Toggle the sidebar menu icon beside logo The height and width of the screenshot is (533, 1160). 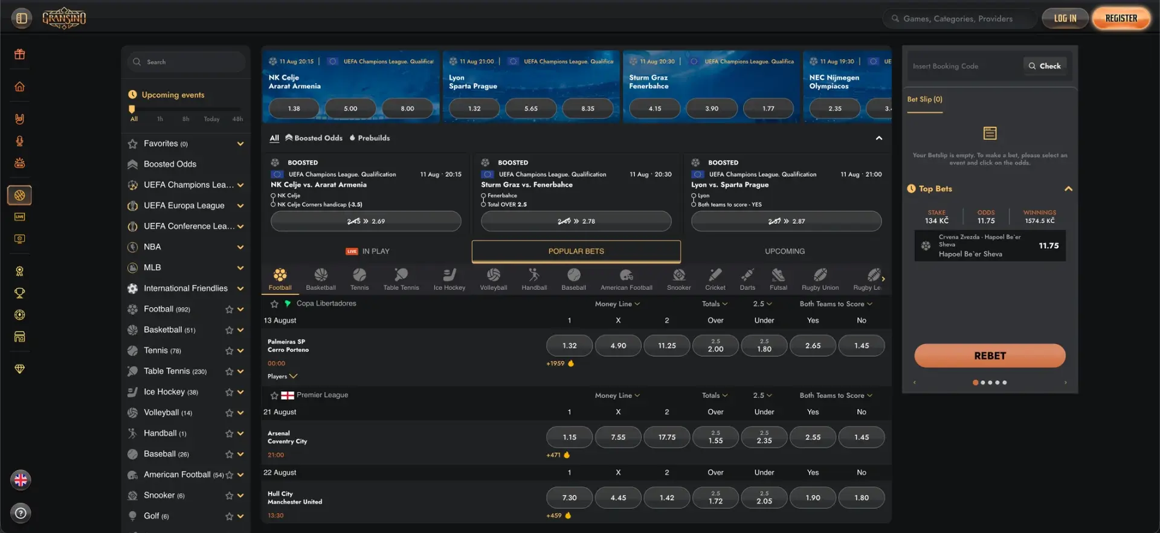(x=22, y=18)
